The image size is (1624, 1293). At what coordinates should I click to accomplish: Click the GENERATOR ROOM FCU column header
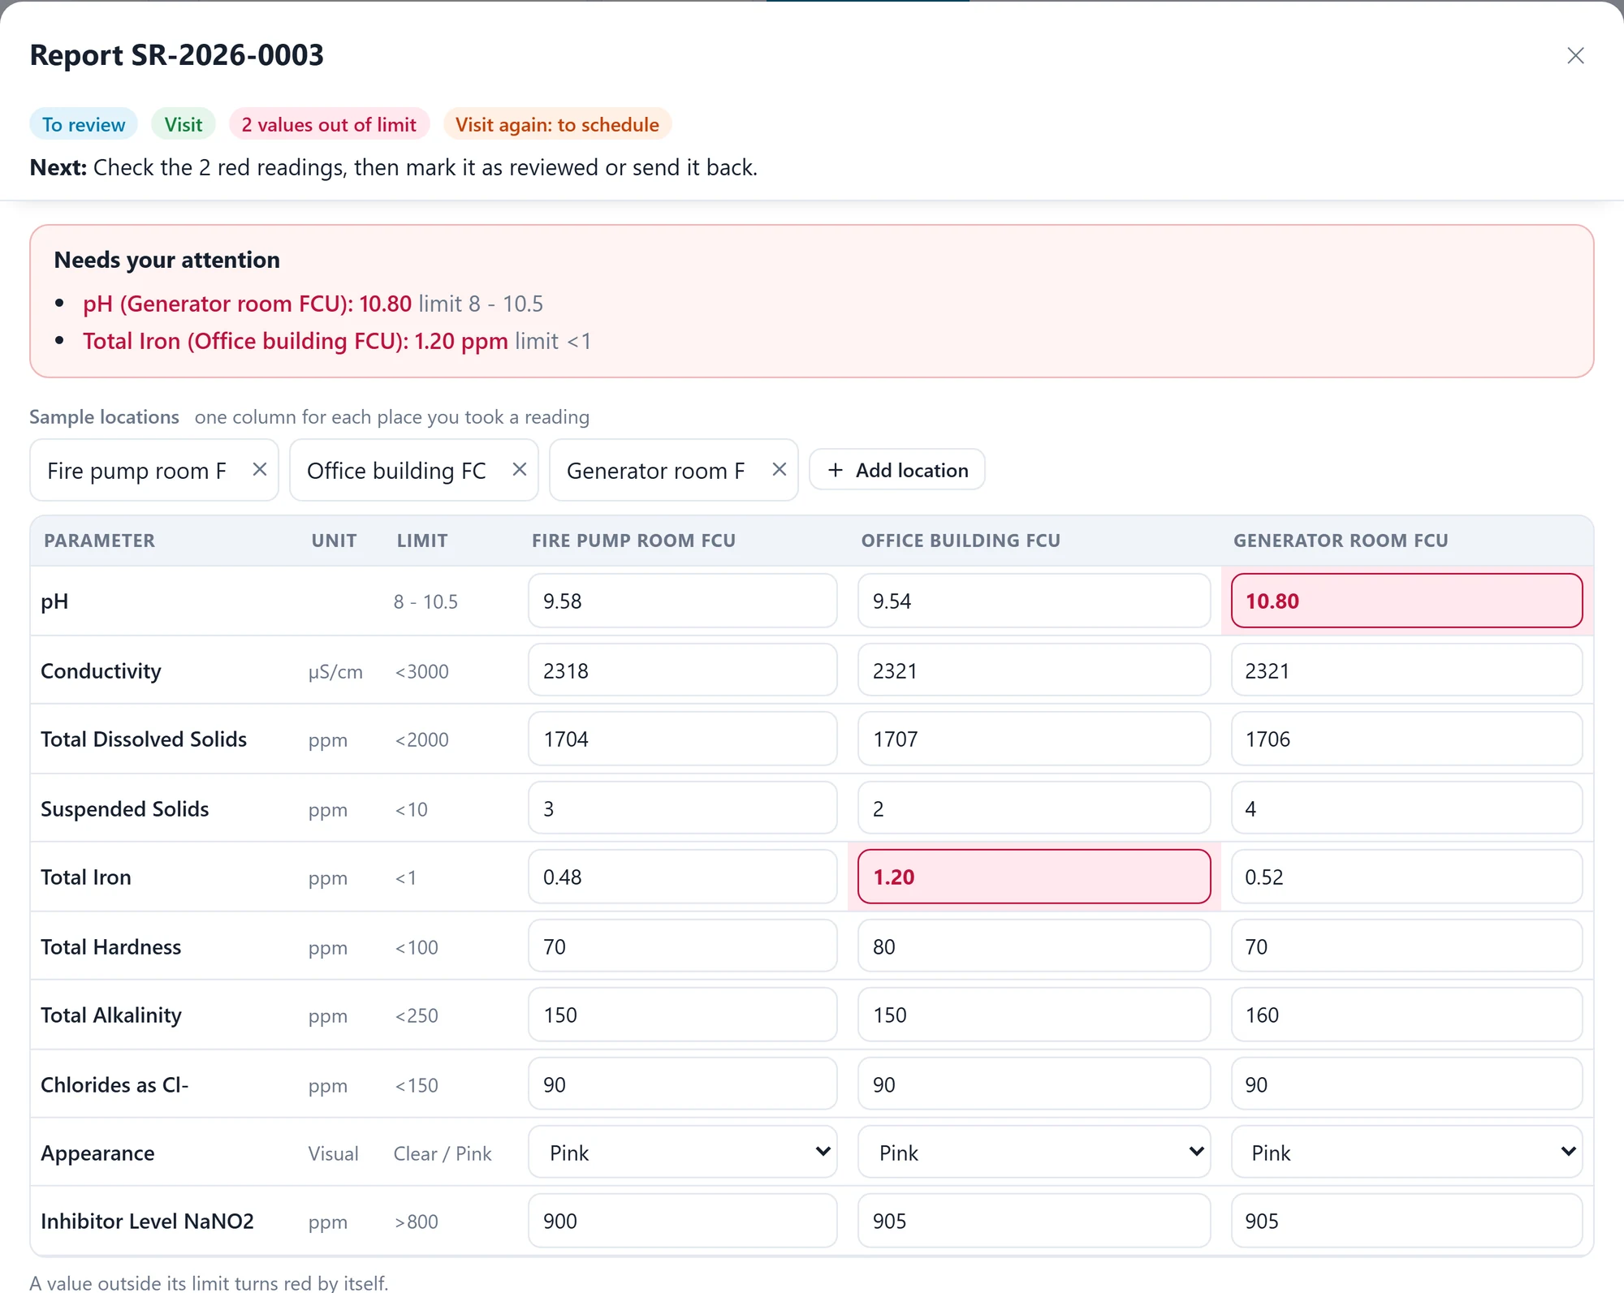click(x=1341, y=541)
